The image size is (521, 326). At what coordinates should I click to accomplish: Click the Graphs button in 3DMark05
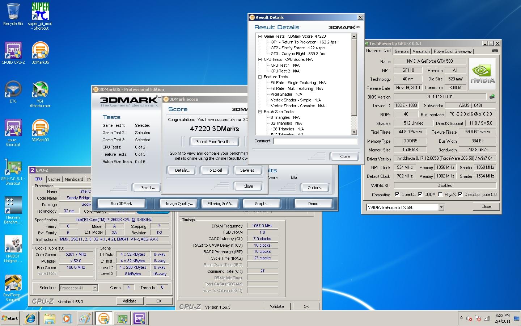(263, 204)
